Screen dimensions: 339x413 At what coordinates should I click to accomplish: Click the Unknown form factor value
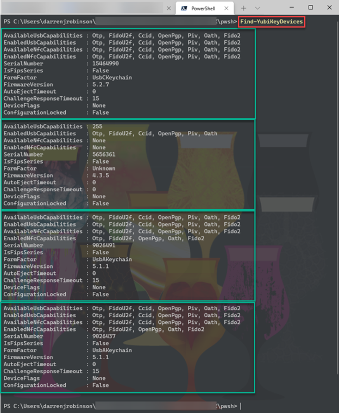[104, 168]
